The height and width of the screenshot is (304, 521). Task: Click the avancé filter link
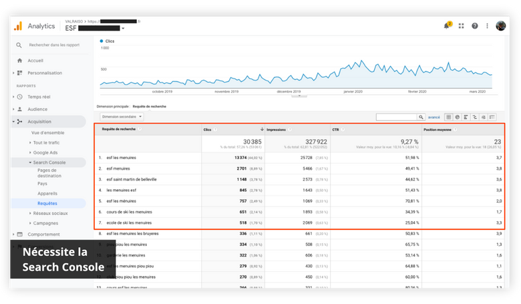[x=434, y=117]
